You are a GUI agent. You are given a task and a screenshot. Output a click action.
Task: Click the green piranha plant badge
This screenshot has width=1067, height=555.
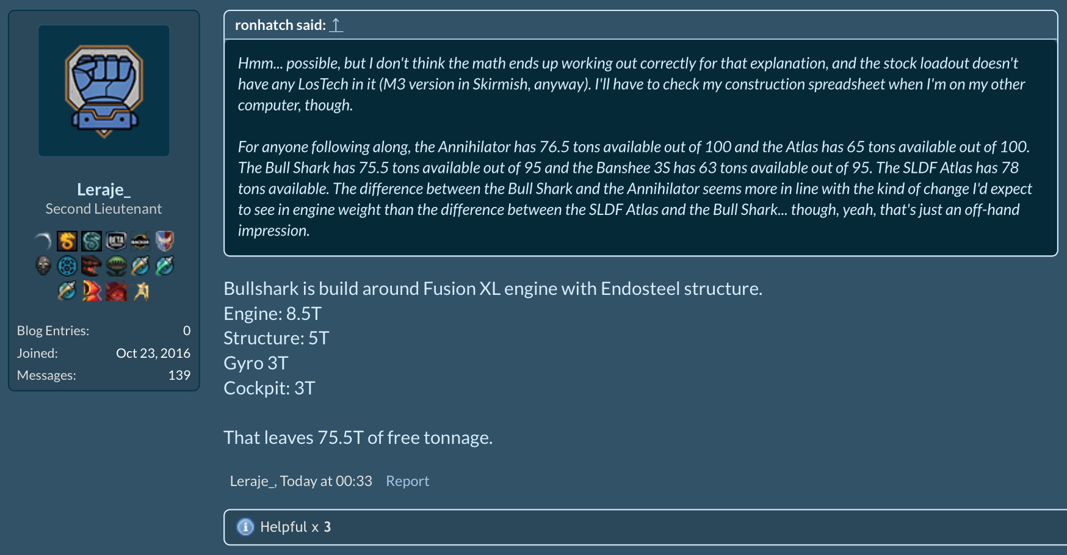(116, 266)
